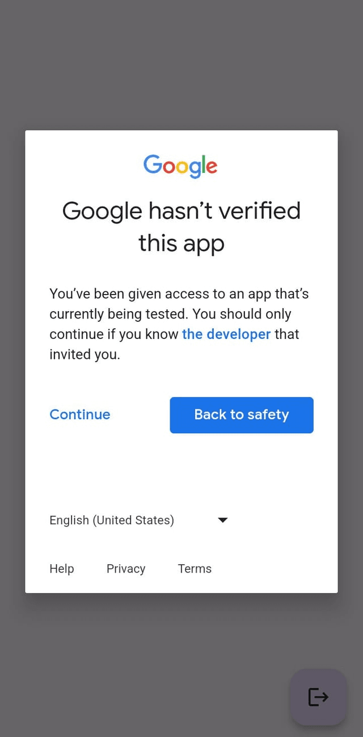Click the verification warning heading

click(181, 226)
